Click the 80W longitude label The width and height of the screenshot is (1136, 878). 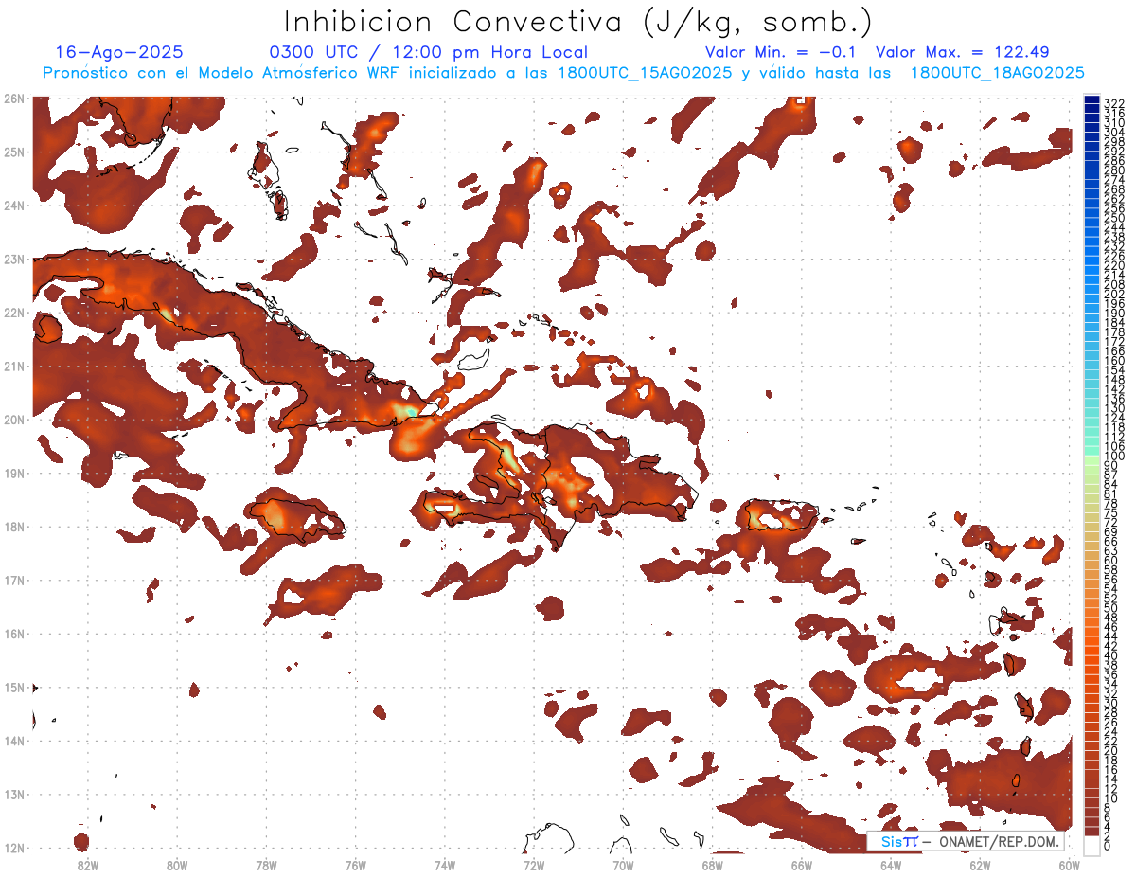[x=176, y=865]
